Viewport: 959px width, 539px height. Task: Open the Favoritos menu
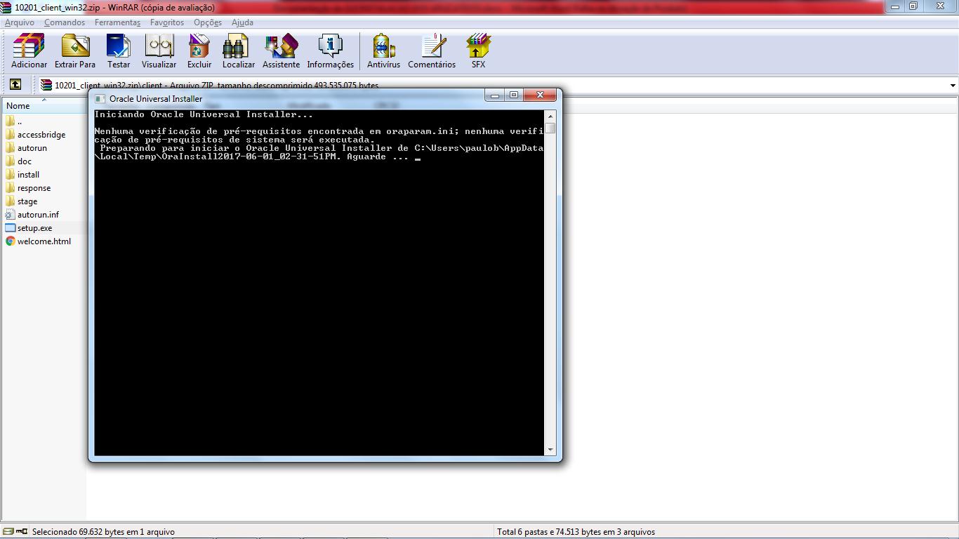[166, 22]
